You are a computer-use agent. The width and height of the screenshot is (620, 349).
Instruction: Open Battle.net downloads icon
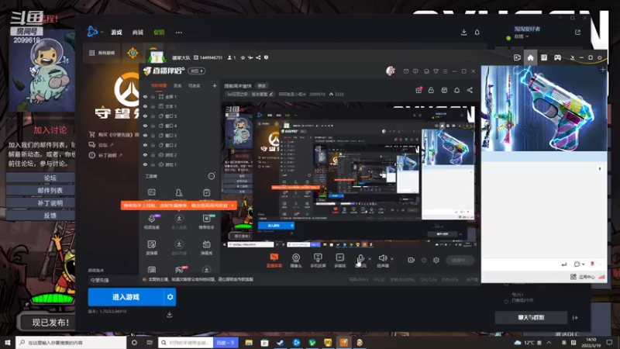pos(463,32)
